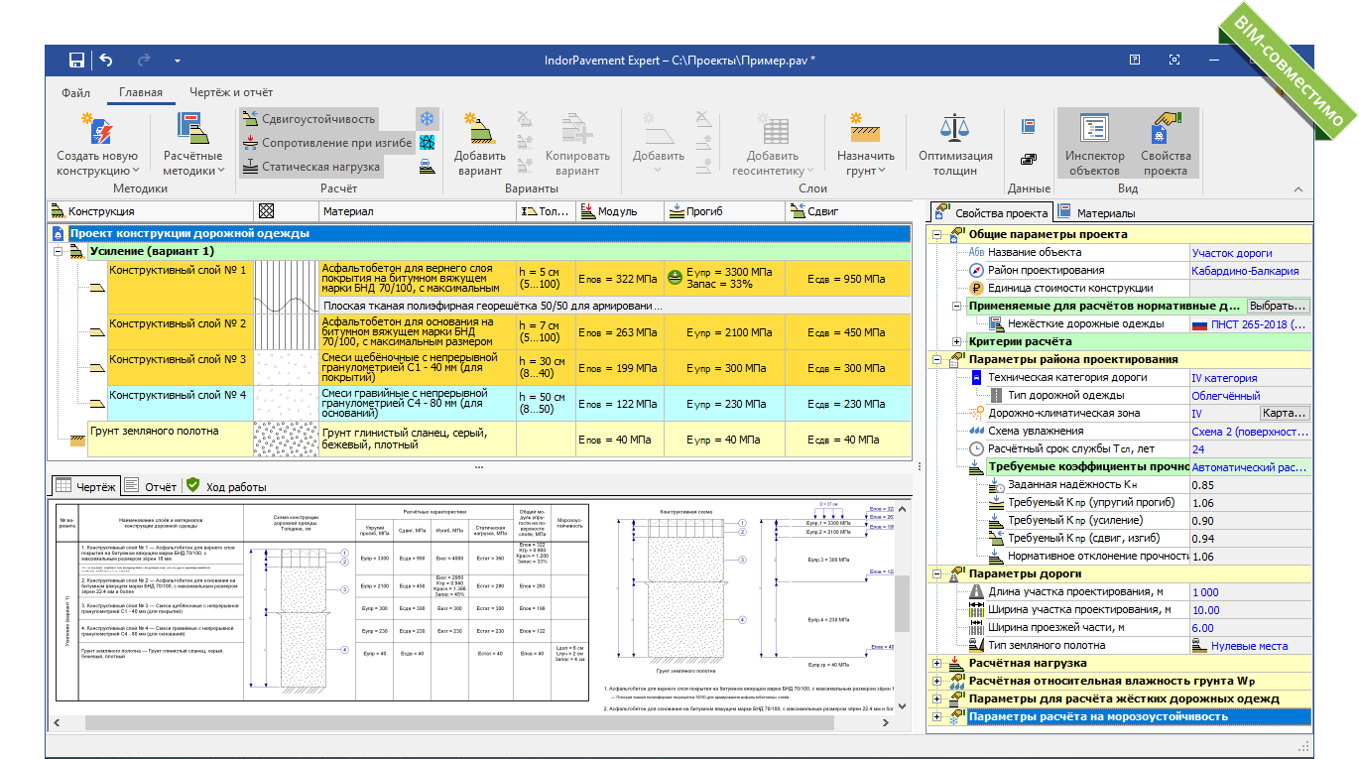Click the stacked cards icon in Данные group

pos(1028,158)
